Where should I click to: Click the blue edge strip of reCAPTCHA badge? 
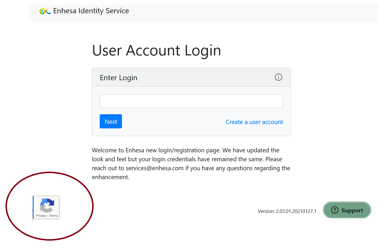coord(34,207)
